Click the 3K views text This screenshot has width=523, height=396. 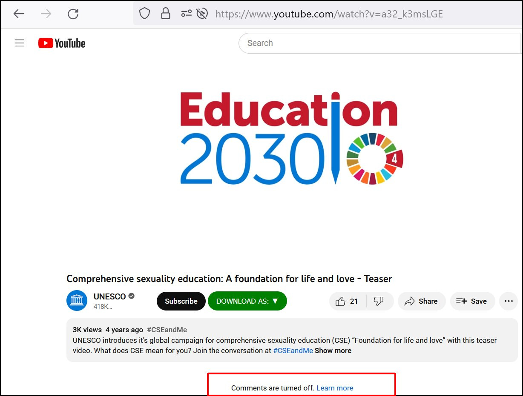point(87,330)
